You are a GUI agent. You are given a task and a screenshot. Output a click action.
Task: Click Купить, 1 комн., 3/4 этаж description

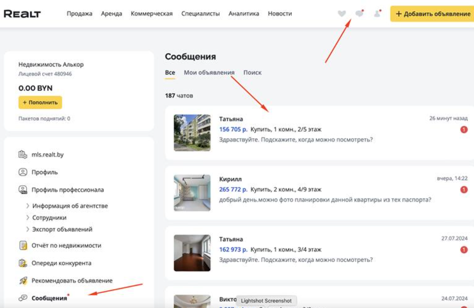[x=286, y=250]
